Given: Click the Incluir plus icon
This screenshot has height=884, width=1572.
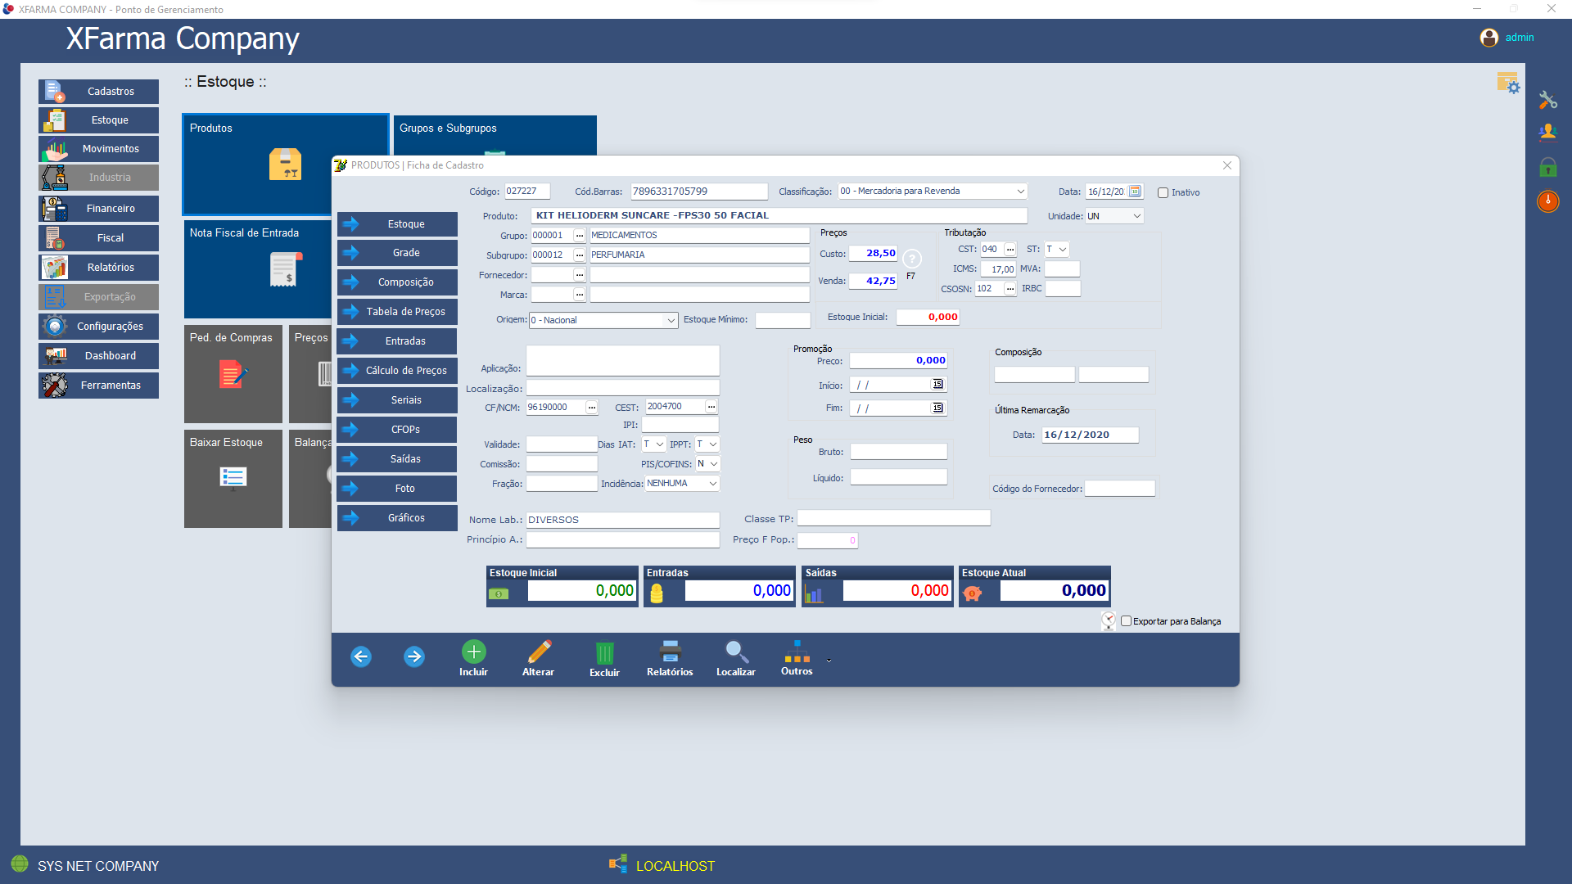Looking at the screenshot, I should pos(473,652).
